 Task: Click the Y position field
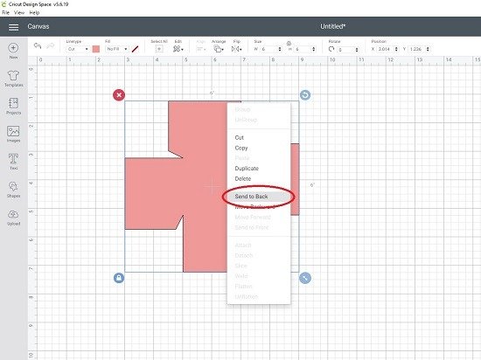click(417, 49)
